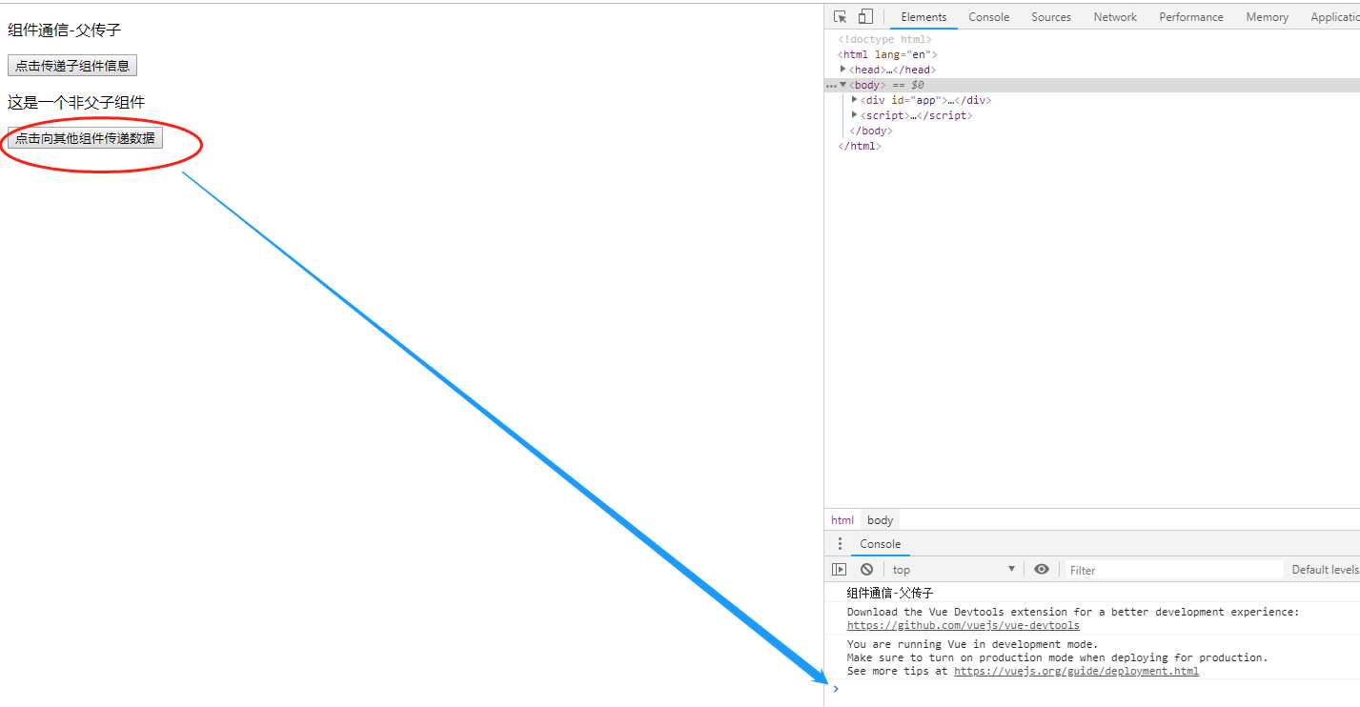Click the 点击向其他组件传递数据 button

tap(85, 138)
